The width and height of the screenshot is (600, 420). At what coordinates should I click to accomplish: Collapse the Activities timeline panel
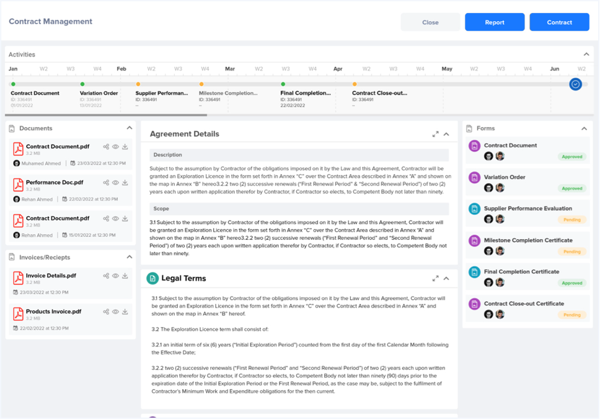pyautogui.click(x=586, y=55)
